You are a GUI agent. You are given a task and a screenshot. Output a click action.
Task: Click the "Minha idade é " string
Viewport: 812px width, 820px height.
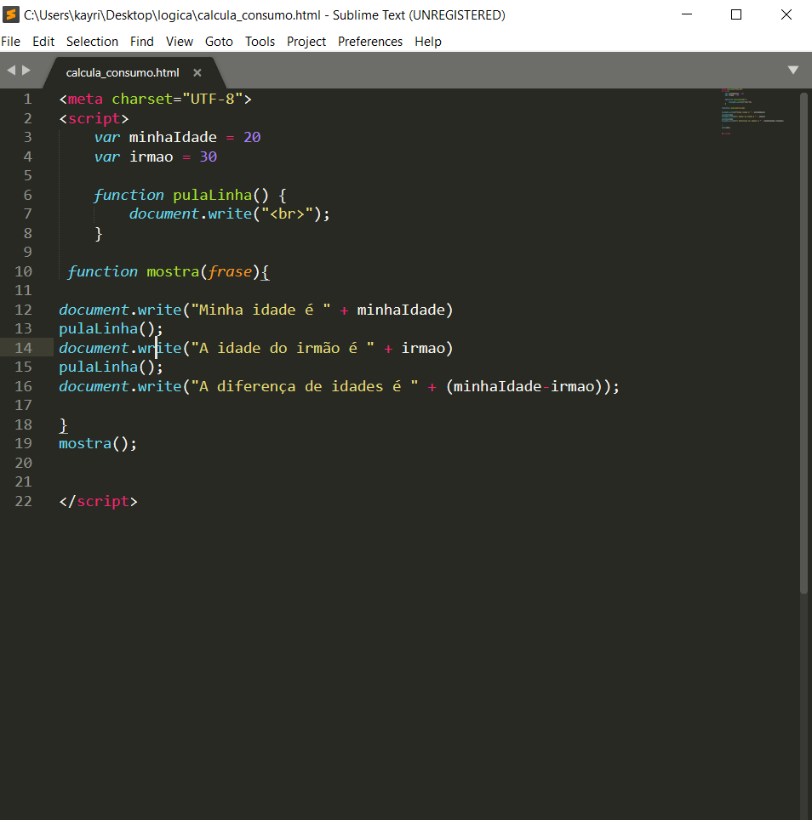tap(261, 310)
